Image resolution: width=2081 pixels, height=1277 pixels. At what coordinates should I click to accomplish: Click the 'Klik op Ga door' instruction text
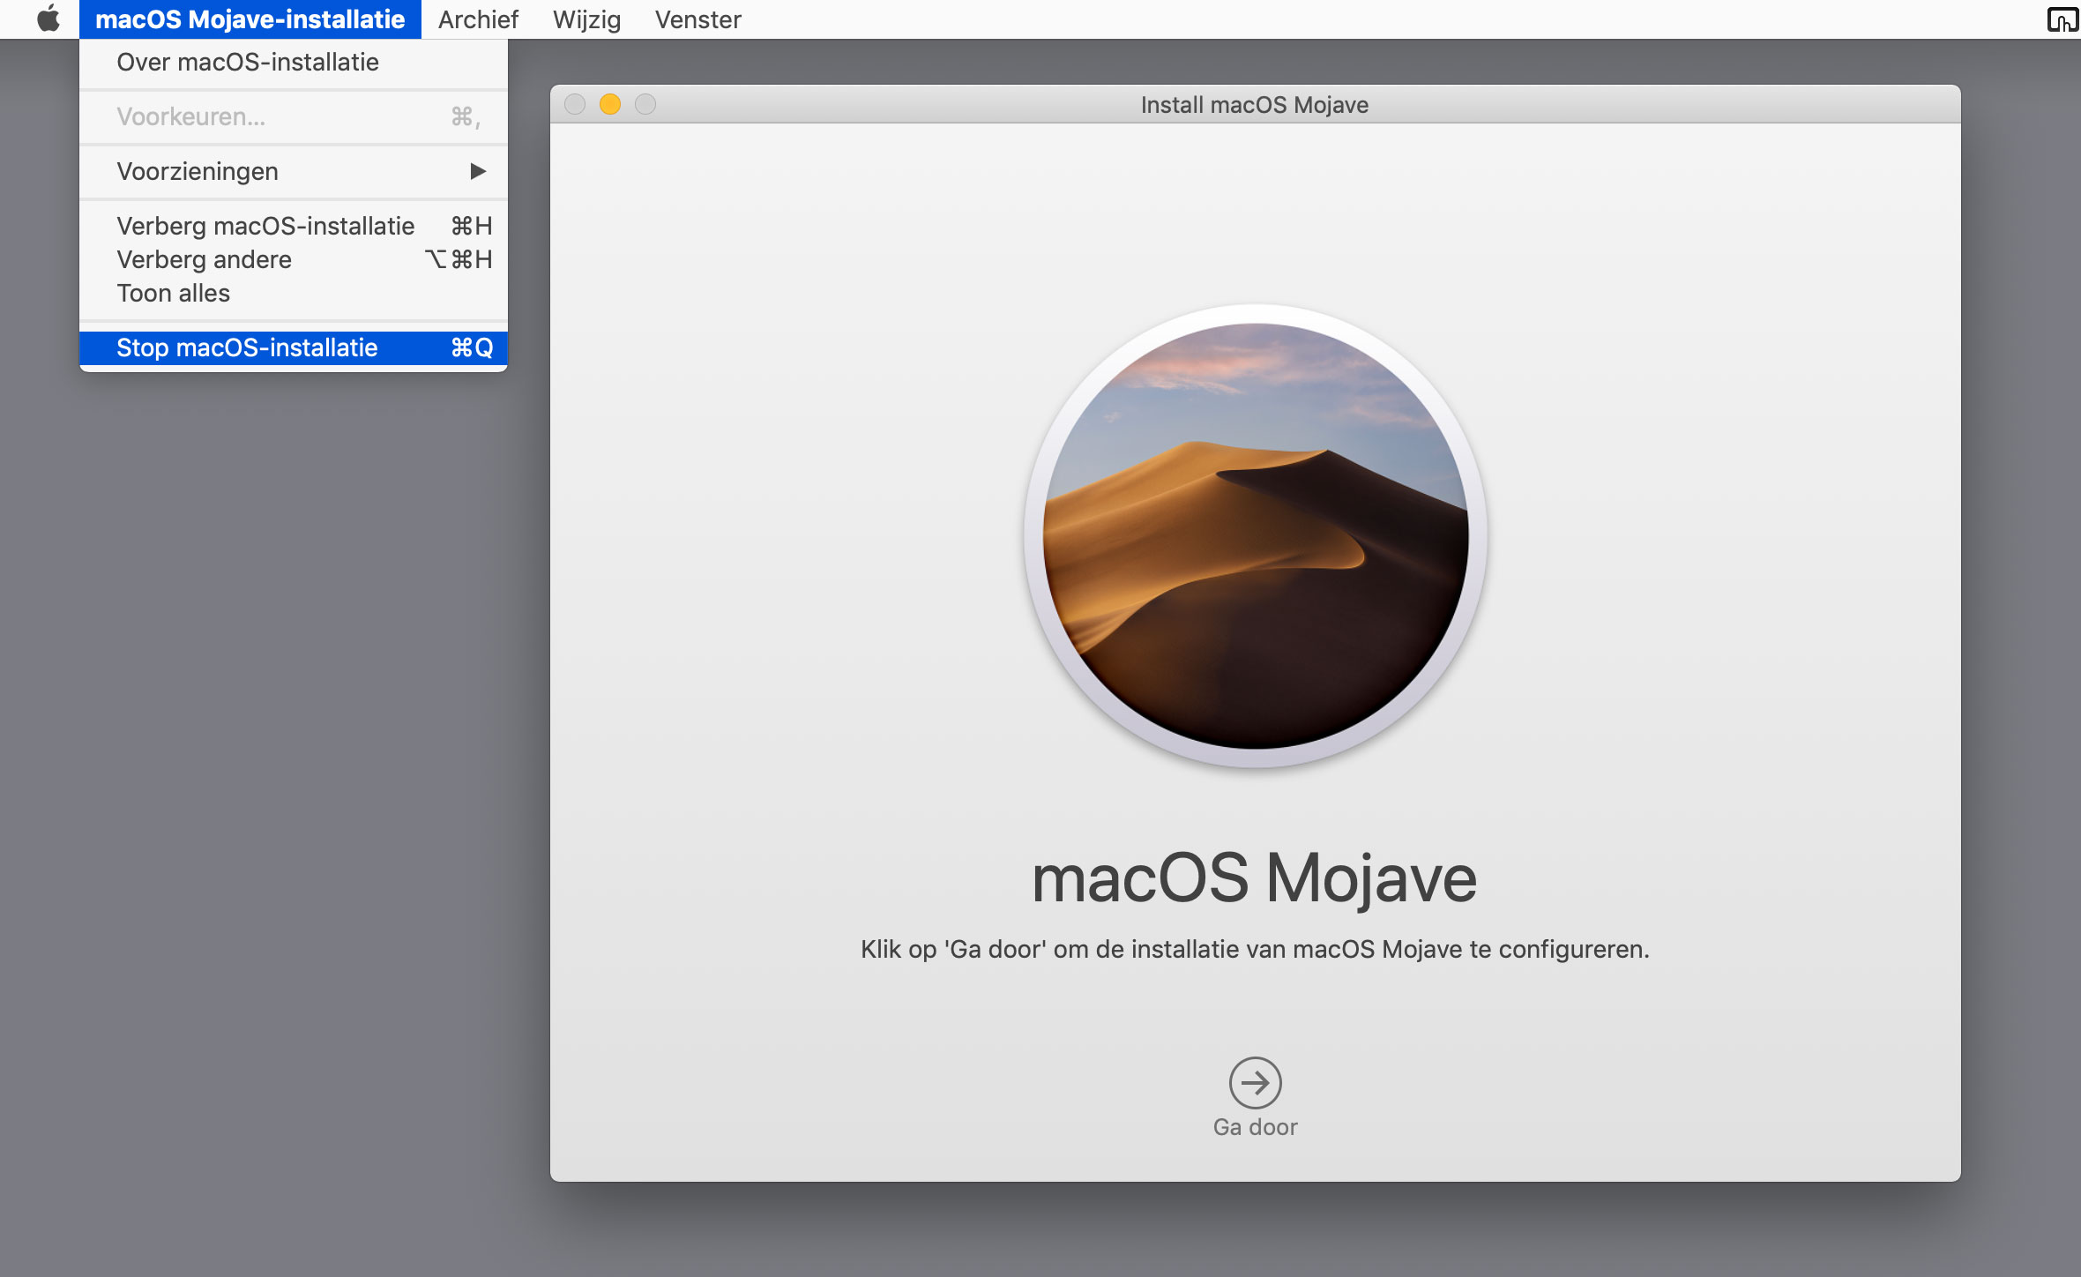(1255, 949)
